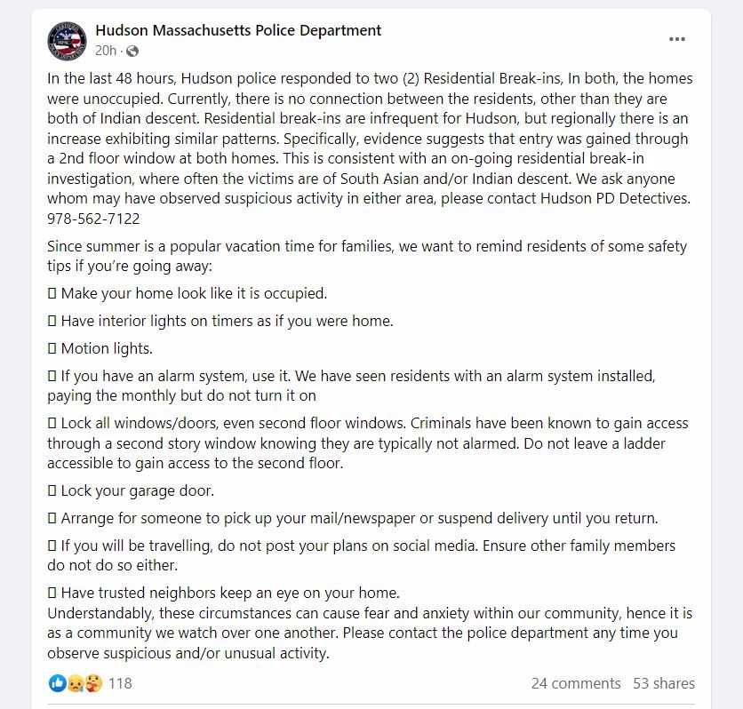Click the Hudson Police Department profile picture
Viewport: 743px width, 709px height.
(x=67, y=41)
